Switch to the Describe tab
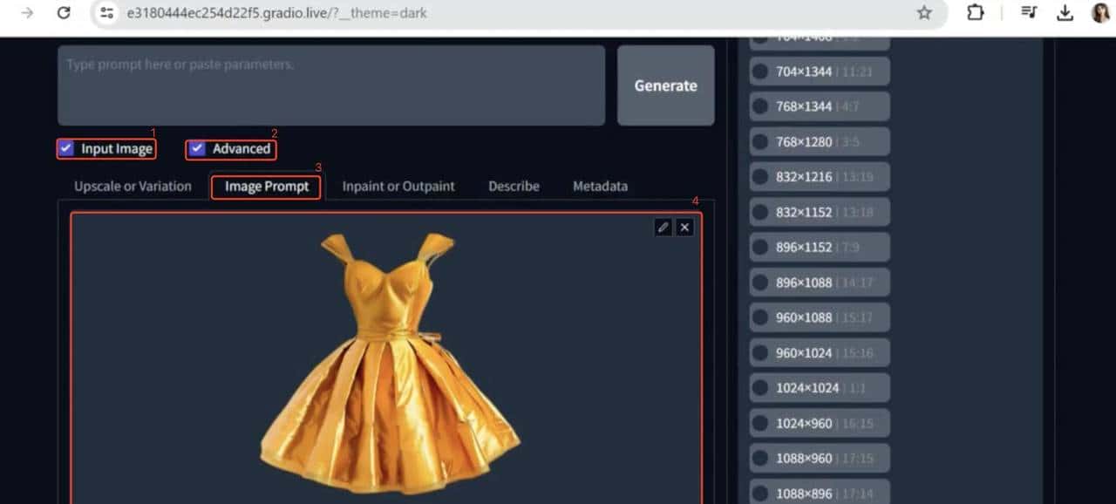This screenshot has width=1116, height=504. 514,186
